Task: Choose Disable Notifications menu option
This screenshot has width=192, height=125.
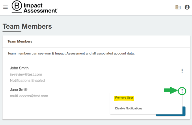Action: point(128,109)
